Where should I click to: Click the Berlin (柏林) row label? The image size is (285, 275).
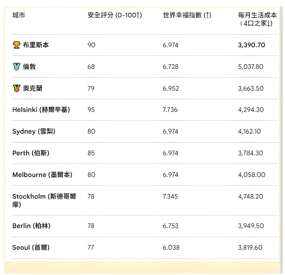point(31,226)
